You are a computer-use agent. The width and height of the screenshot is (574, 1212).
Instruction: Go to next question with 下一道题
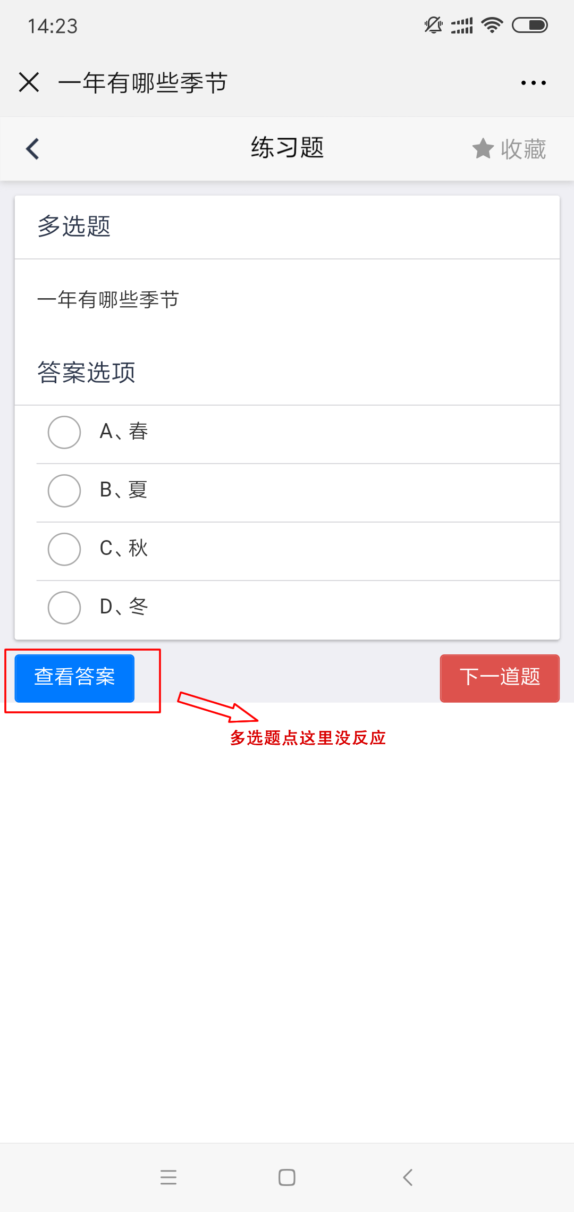[x=500, y=678]
